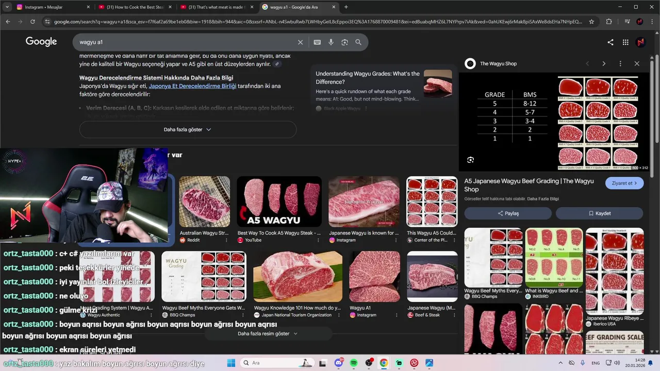
Task: Open The Wagyu Shop source header
Action: point(491,63)
